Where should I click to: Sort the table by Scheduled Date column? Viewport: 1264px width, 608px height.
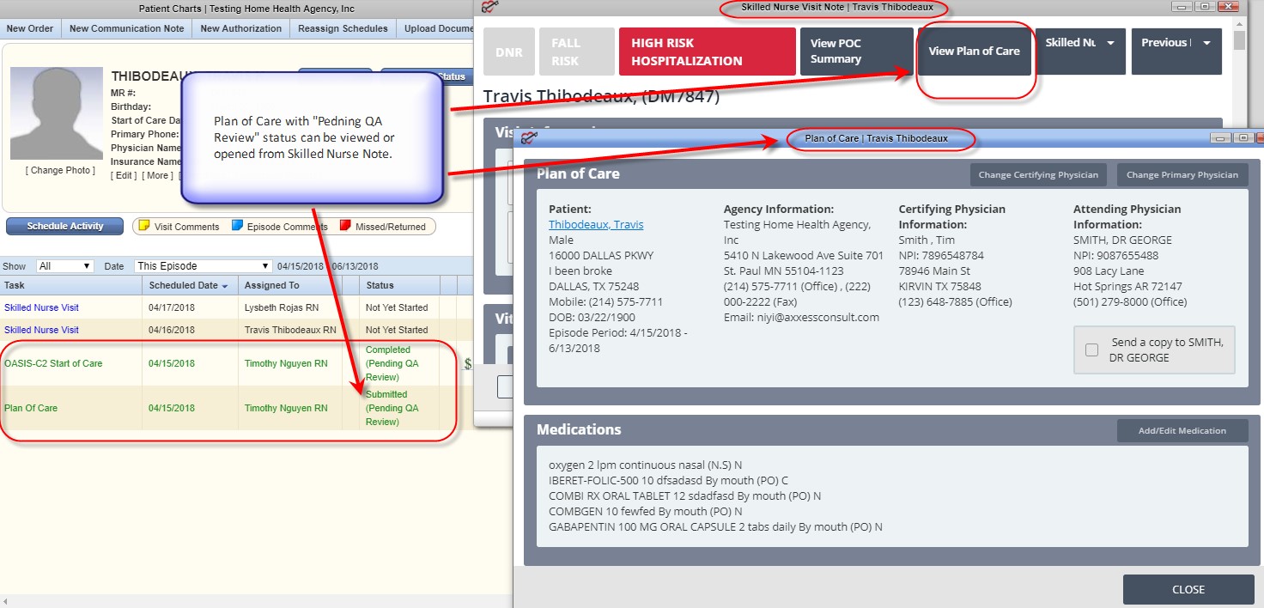coord(189,285)
